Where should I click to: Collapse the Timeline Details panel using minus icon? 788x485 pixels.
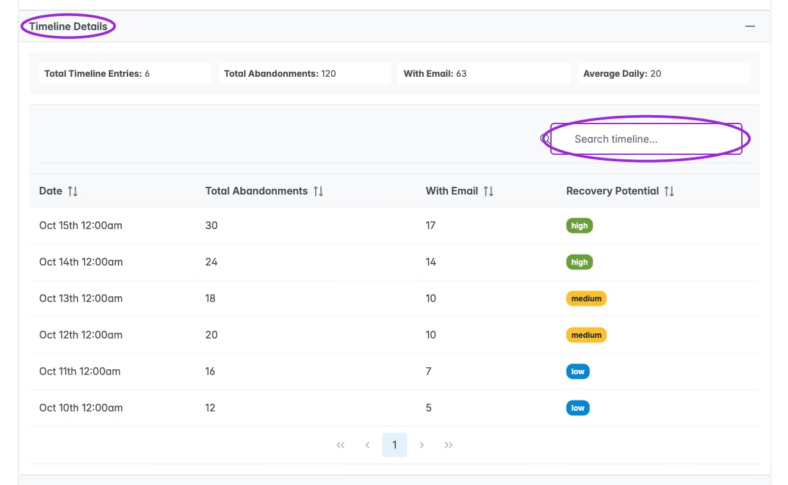pyautogui.click(x=750, y=26)
